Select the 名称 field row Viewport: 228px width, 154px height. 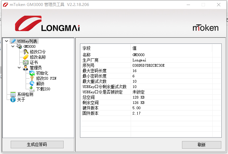pos(151,55)
